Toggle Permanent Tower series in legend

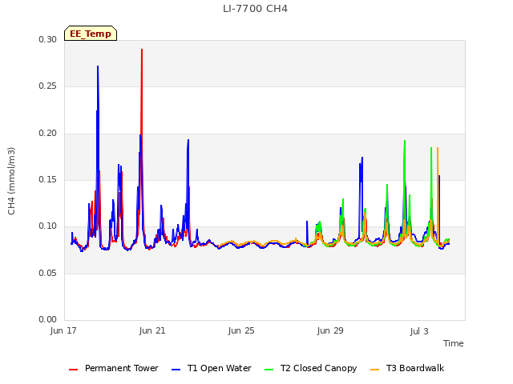[114, 368]
